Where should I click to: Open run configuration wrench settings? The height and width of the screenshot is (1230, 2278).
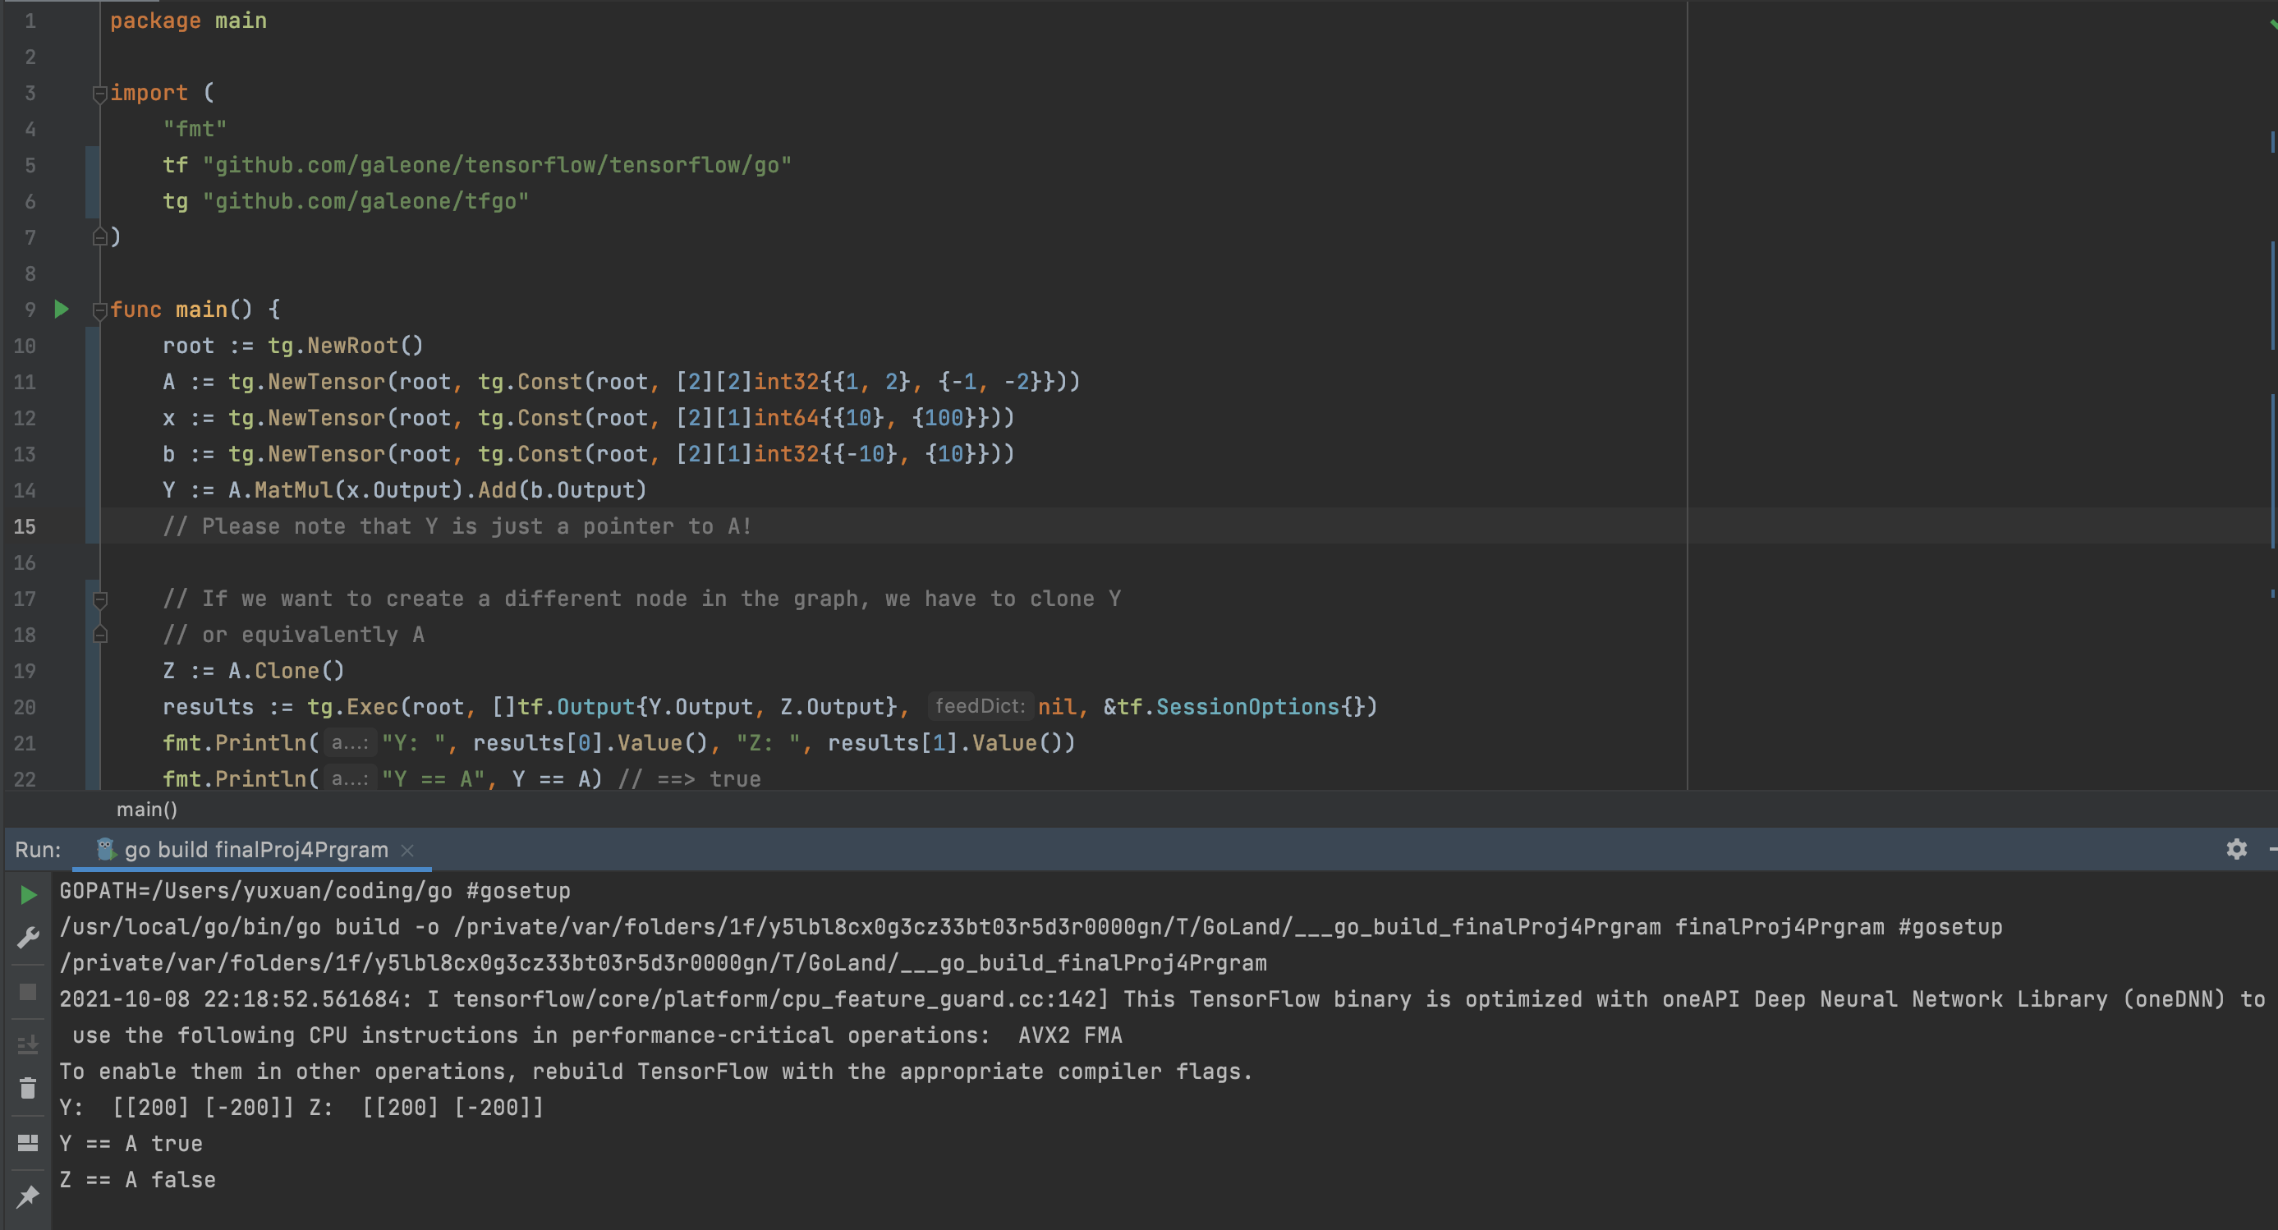tap(28, 938)
